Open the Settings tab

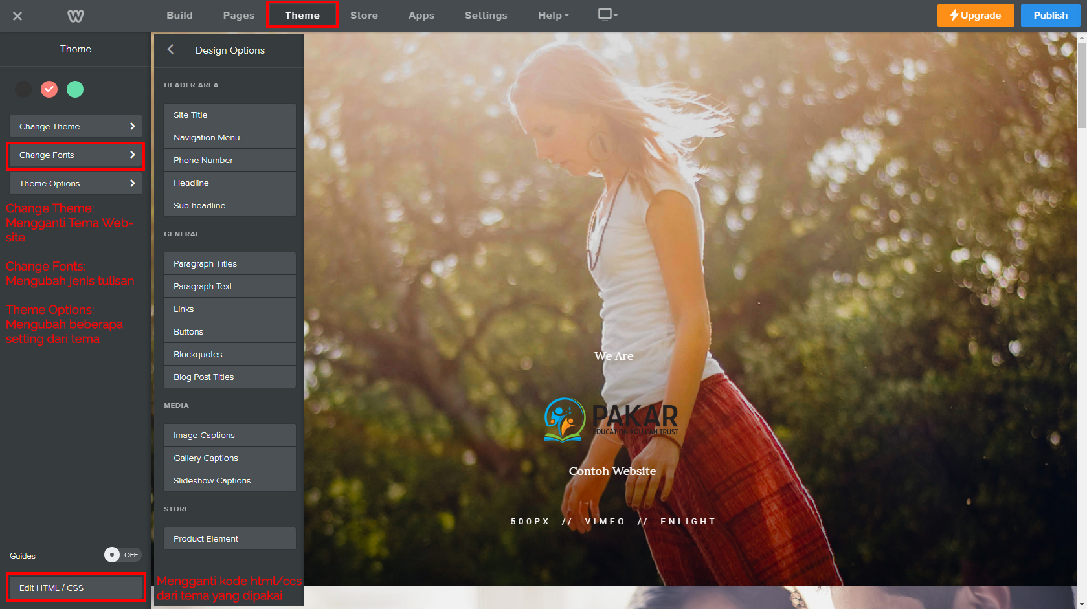click(x=486, y=16)
